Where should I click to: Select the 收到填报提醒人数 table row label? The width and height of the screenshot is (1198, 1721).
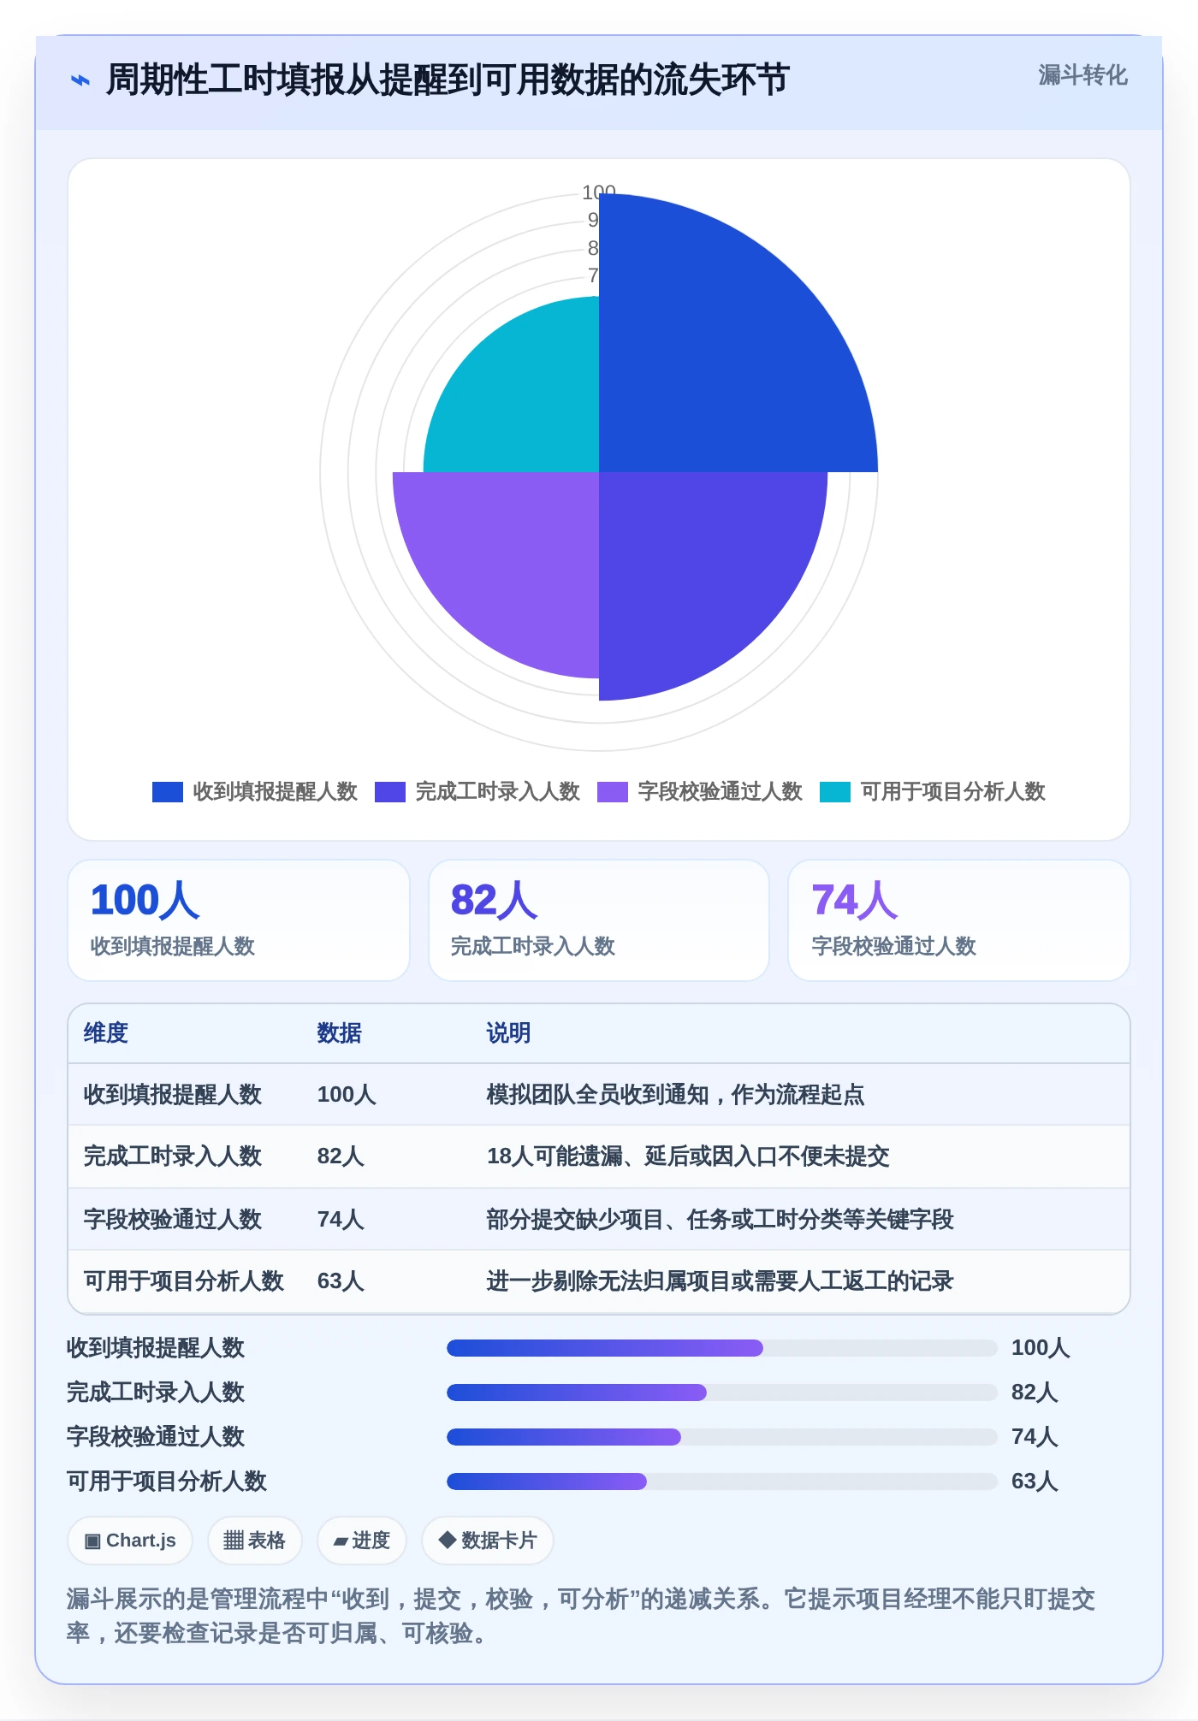click(x=173, y=1095)
